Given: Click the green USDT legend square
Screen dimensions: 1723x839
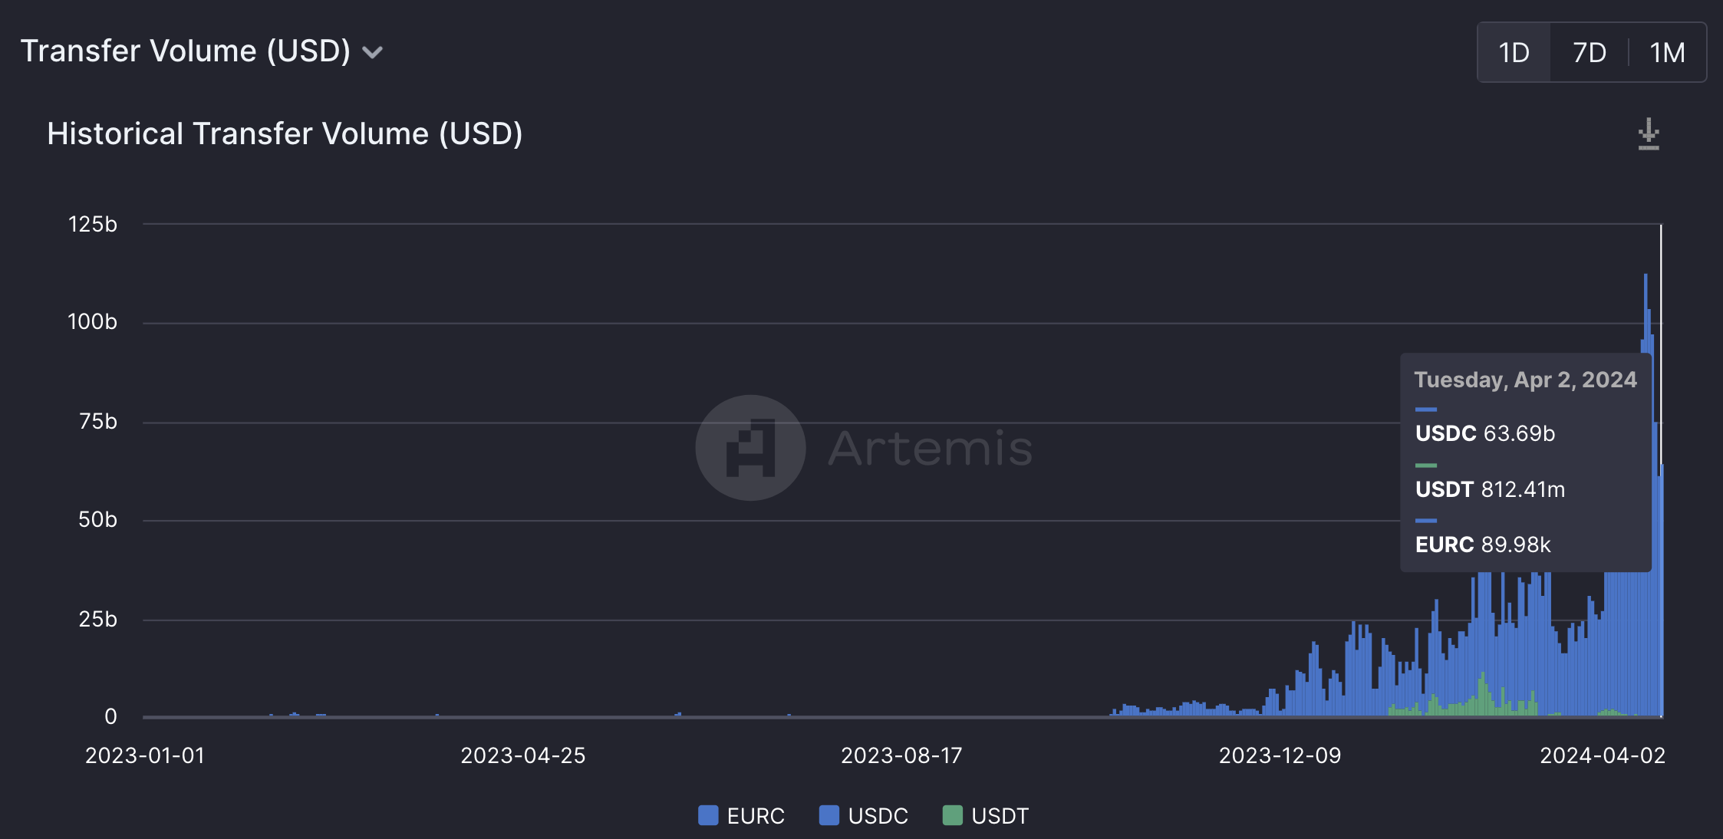Looking at the screenshot, I should (x=952, y=815).
